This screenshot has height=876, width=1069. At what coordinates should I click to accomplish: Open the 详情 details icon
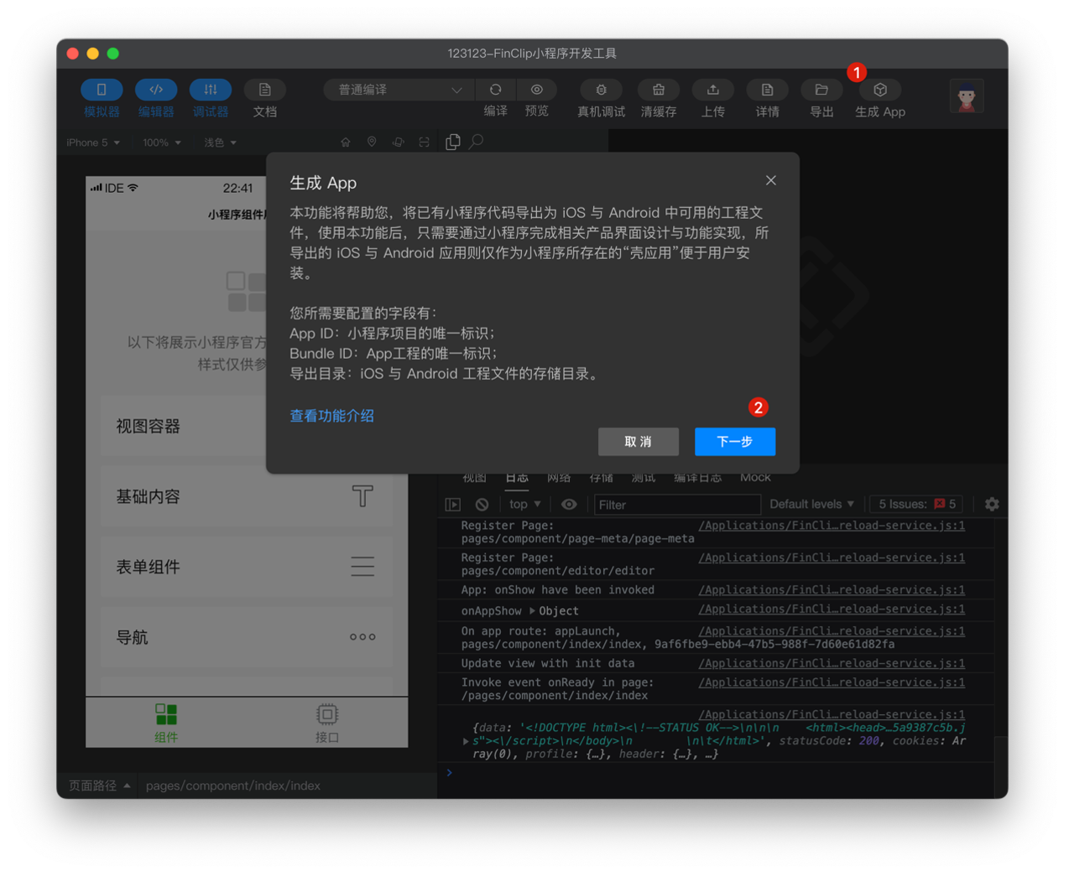coord(767,90)
